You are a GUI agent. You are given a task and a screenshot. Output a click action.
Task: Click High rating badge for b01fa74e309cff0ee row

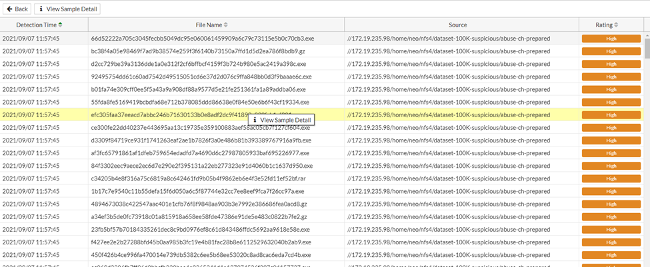point(610,89)
